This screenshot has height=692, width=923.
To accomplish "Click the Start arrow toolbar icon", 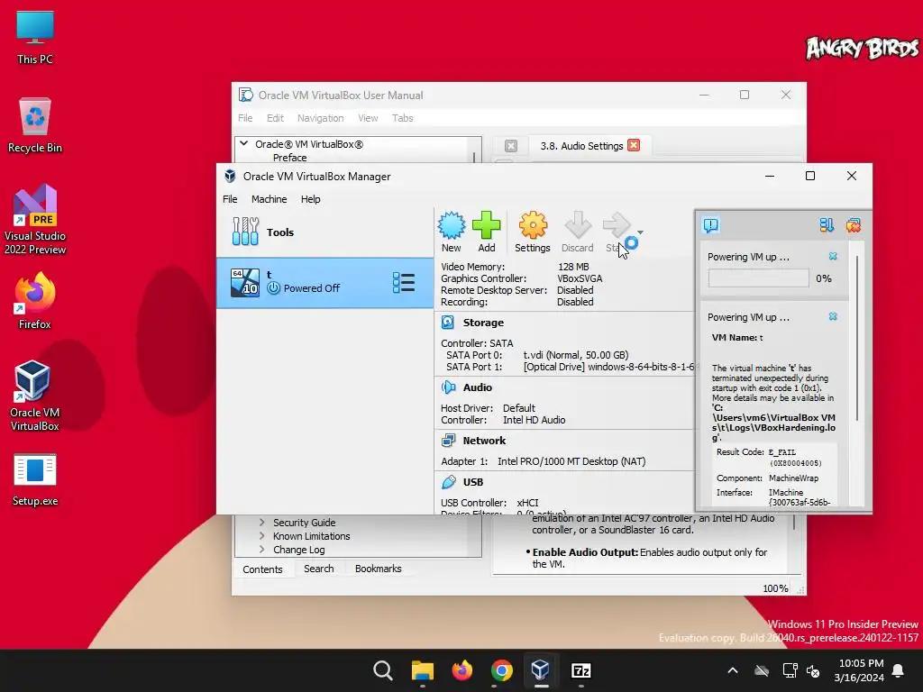I will pyautogui.click(x=617, y=225).
